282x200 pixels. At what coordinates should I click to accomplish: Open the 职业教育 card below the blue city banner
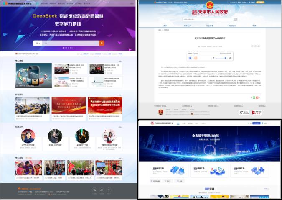pyautogui.click(x=210, y=170)
